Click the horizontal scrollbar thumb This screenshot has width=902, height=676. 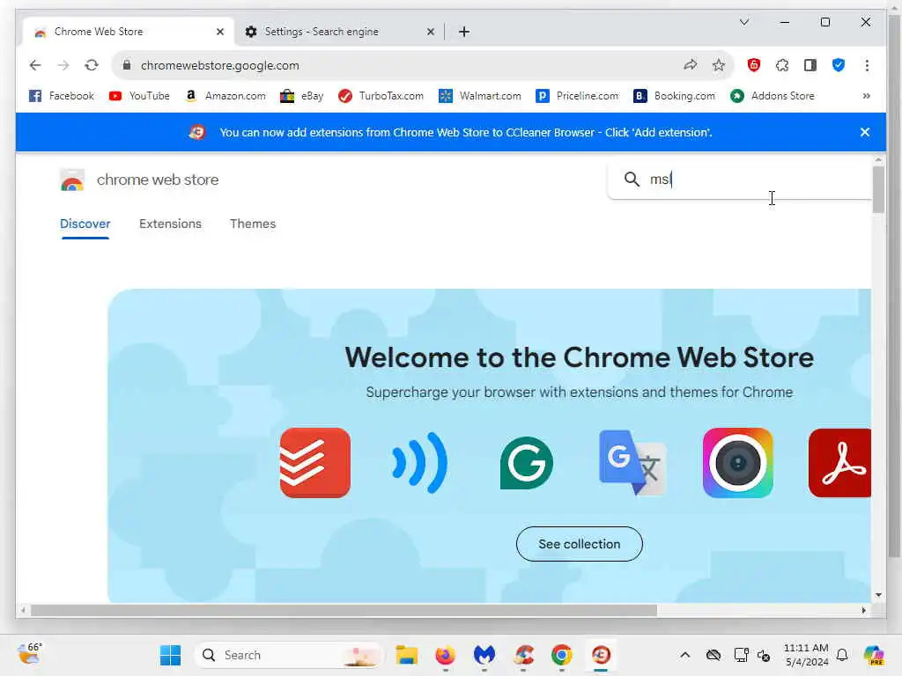pyautogui.click(x=344, y=611)
